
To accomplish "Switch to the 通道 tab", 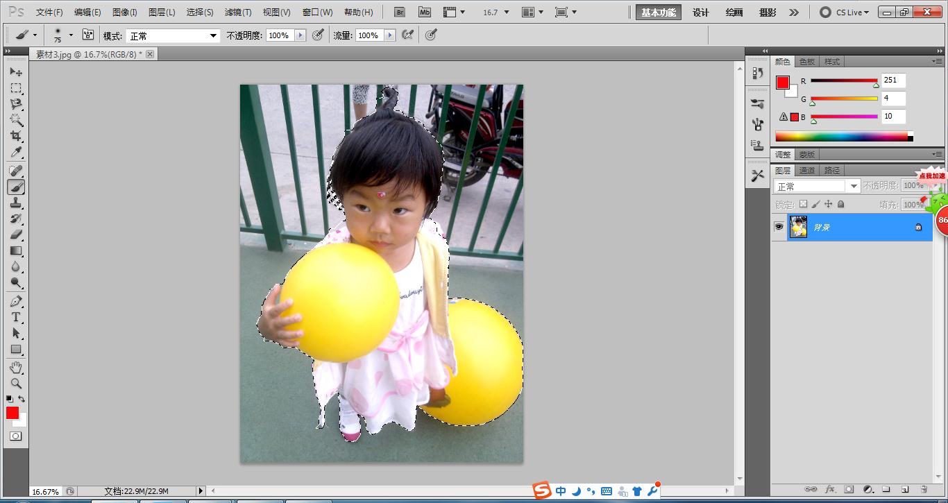I will [807, 170].
